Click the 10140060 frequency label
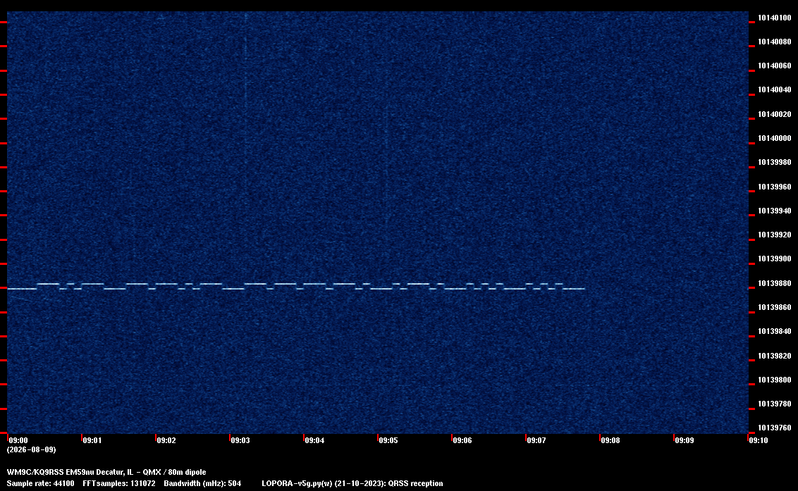Screen dimensions: 798x491 (x=775, y=66)
